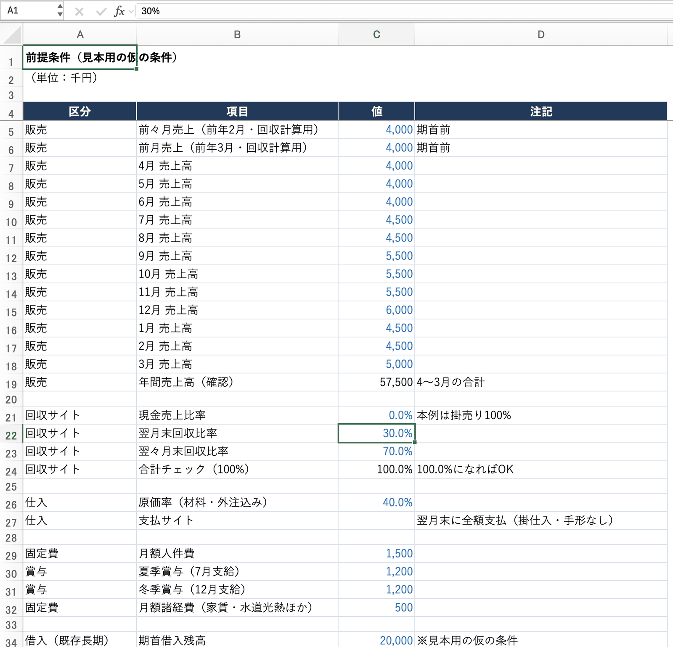Click cell （単位：千円）
The height and width of the screenshot is (647, 673).
(80, 78)
